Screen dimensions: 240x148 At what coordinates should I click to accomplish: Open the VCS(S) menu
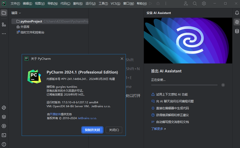click(x=115, y=3)
